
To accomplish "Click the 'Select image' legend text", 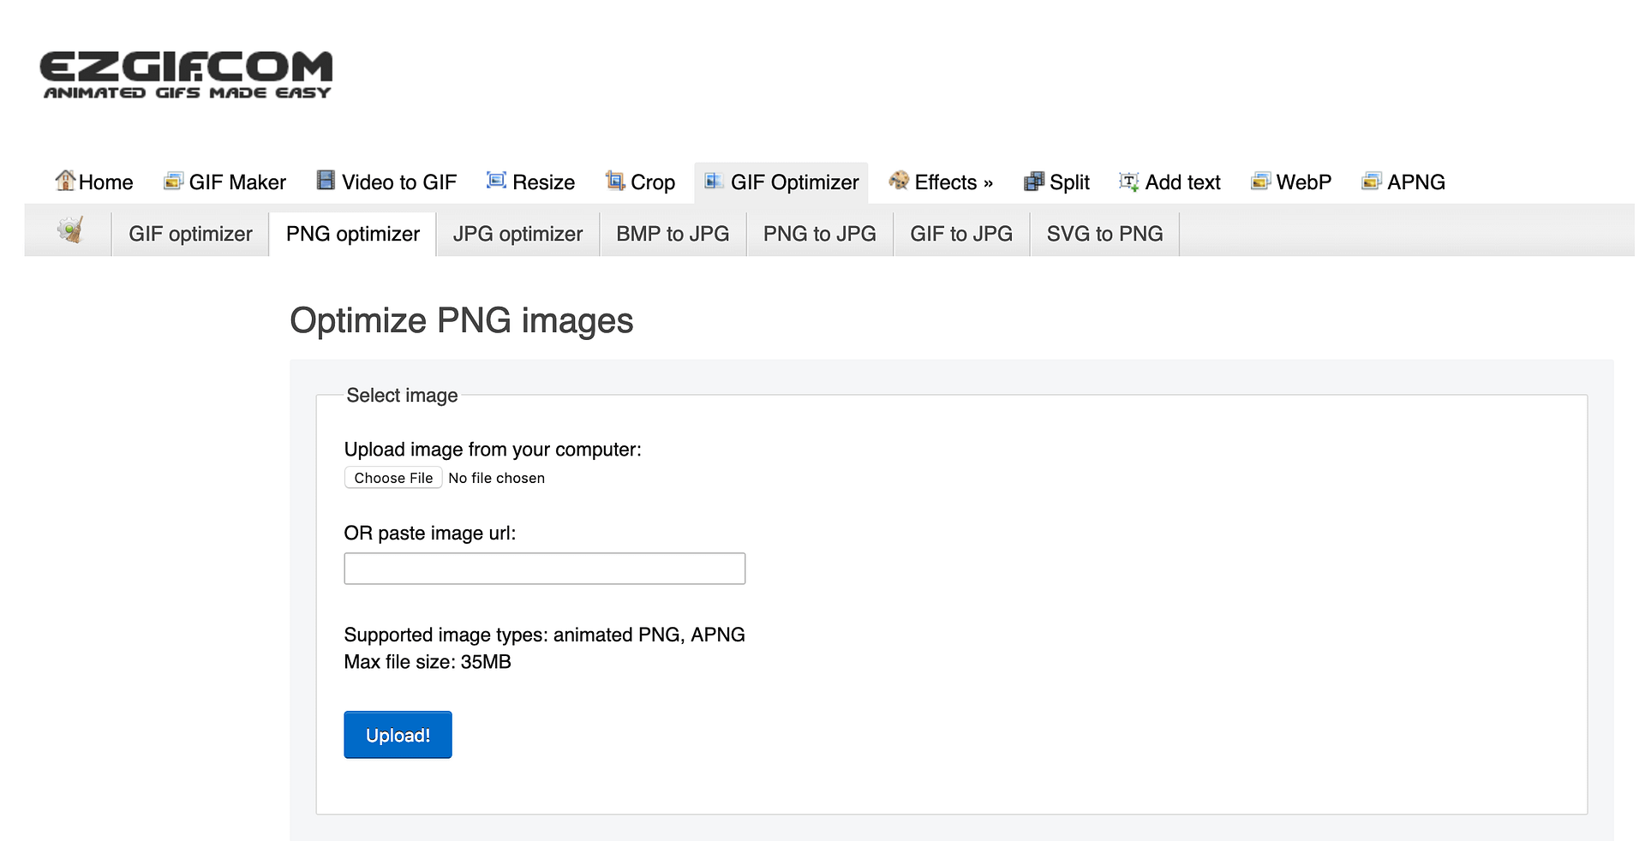I will pos(402,396).
